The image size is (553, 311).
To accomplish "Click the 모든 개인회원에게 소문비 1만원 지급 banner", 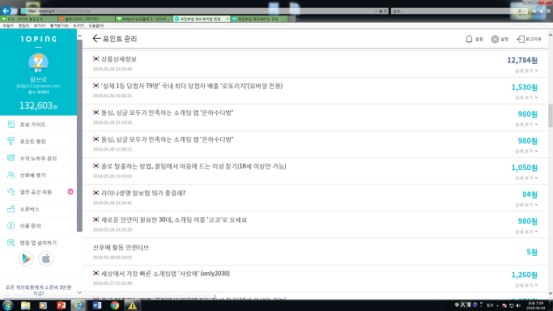I will (x=38, y=290).
